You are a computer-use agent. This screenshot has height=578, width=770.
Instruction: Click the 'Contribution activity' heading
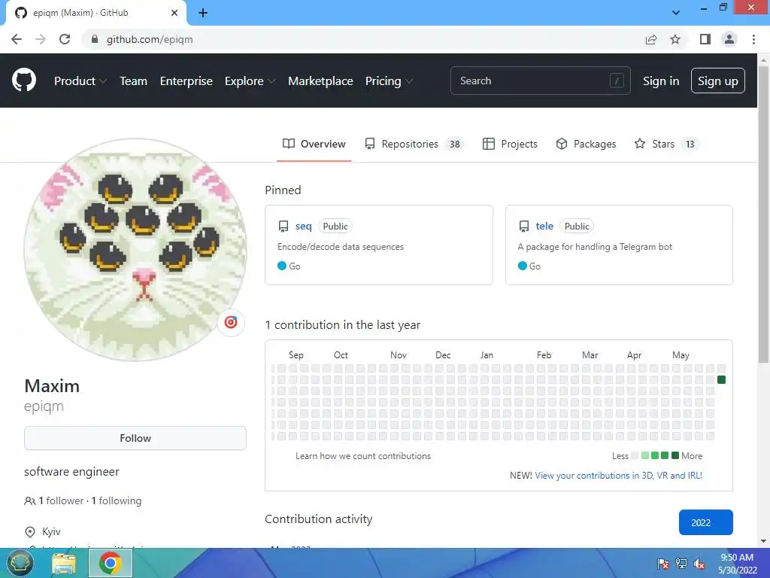pos(319,519)
